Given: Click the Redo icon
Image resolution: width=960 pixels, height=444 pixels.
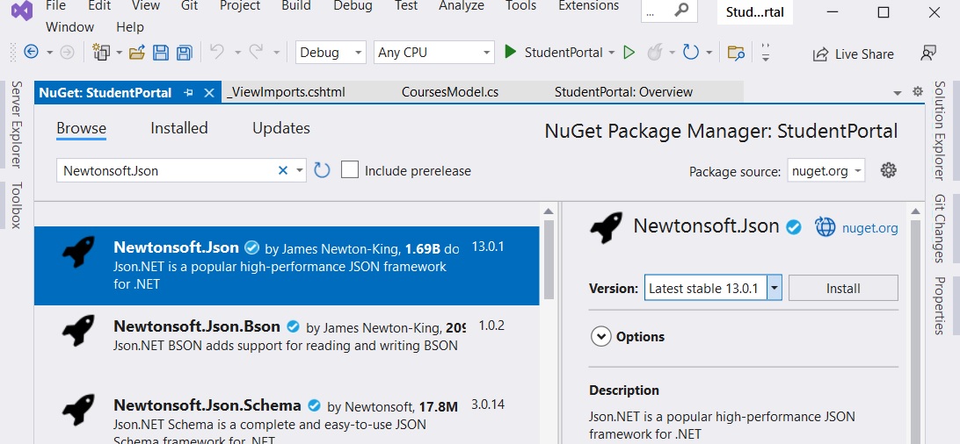Looking at the screenshot, I should coord(256,52).
